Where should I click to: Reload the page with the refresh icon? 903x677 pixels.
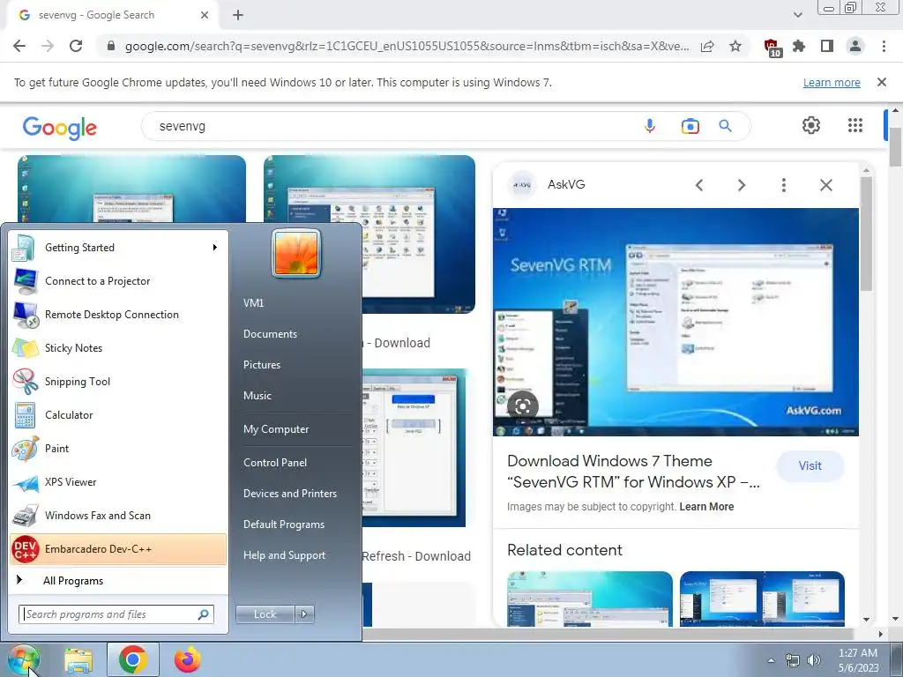(76, 46)
